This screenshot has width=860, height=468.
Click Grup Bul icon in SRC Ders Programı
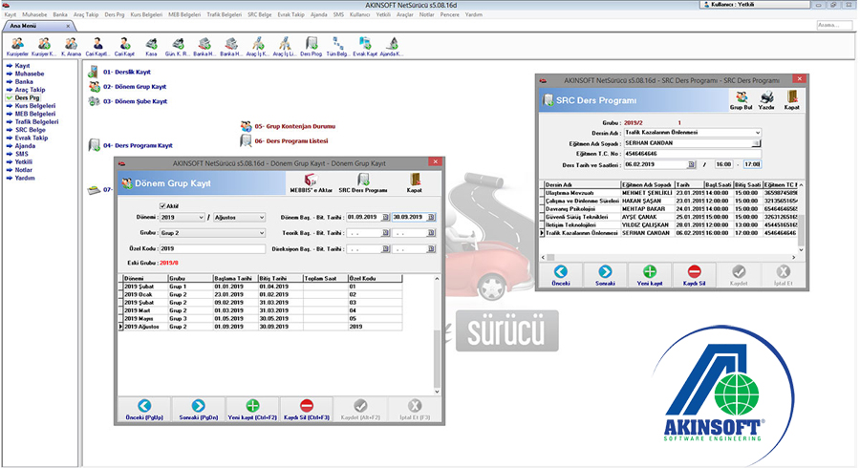pos(741,98)
